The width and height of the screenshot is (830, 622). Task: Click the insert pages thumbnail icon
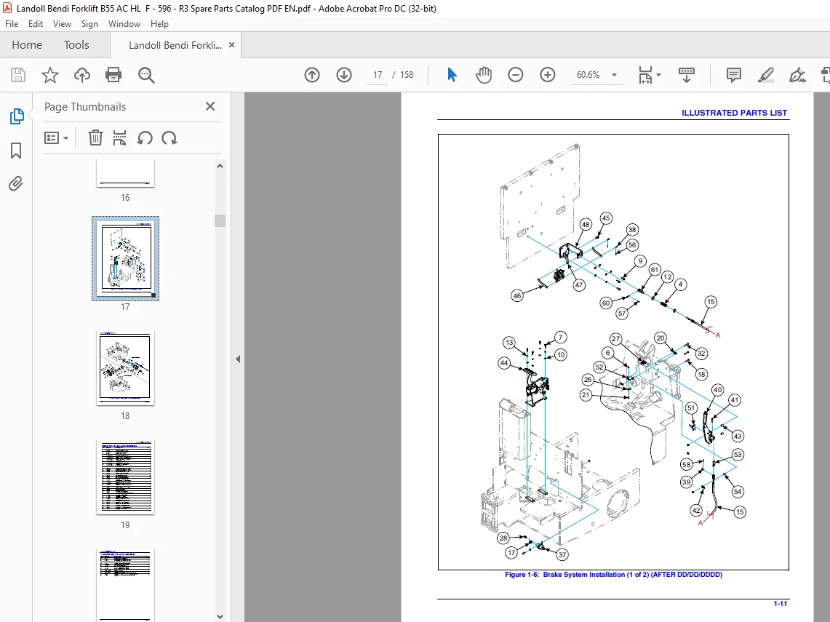(x=119, y=138)
